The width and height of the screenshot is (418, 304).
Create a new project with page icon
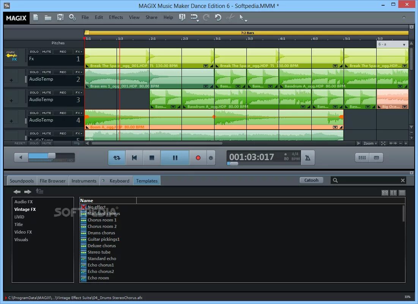pos(36,17)
